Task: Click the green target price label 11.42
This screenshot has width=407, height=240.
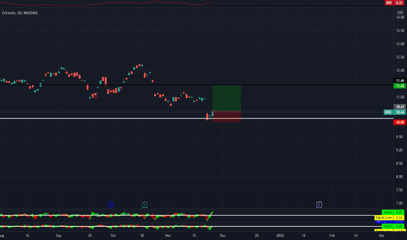Action: click(x=400, y=86)
